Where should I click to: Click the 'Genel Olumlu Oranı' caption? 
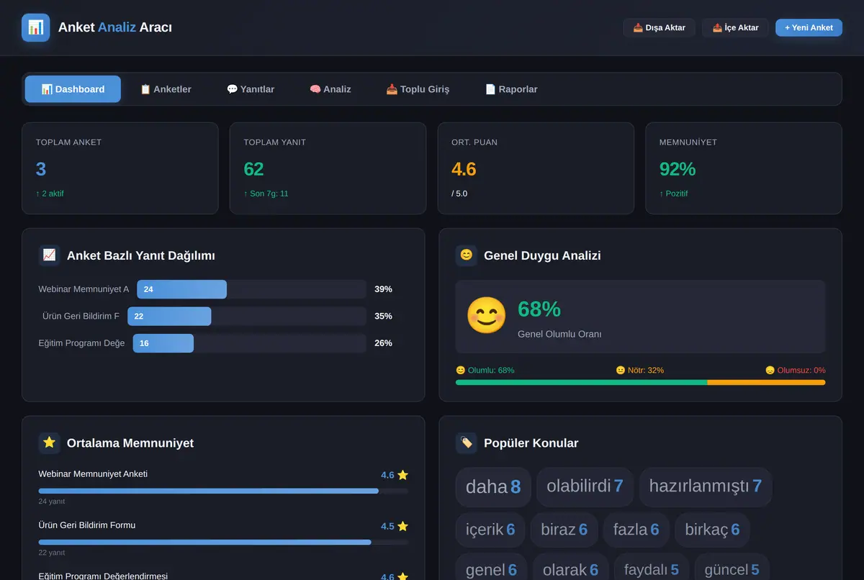[559, 335]
